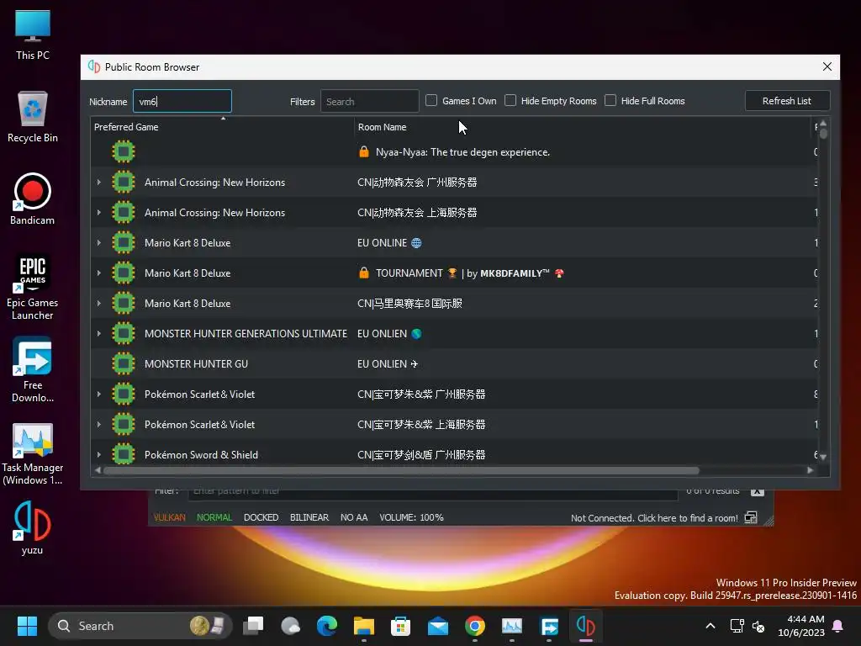Select Nyaa-Nyaa: The true degen experience room
This screenshot has width=861, height=646.
[462, 152]
